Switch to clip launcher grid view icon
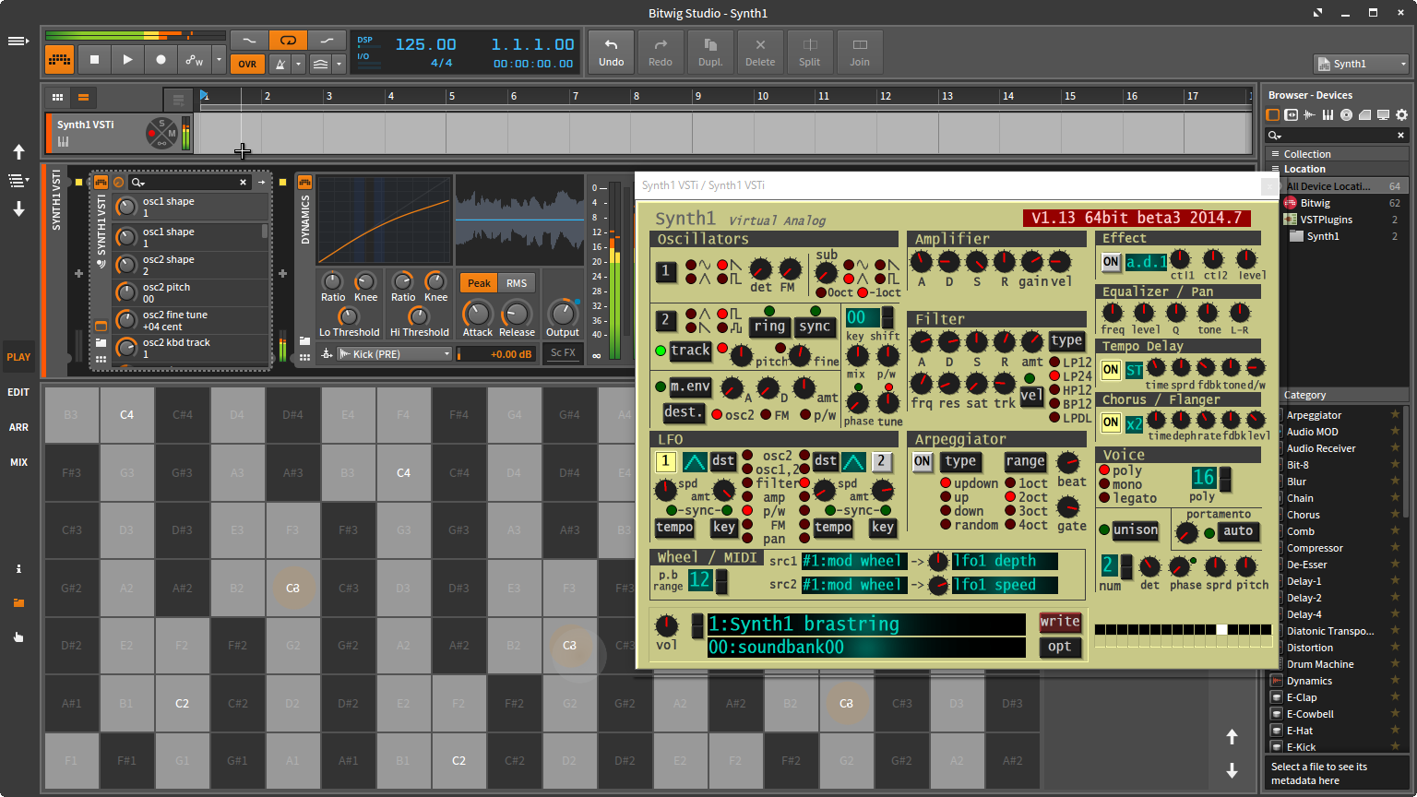1417x797 pixels. [x=58, y=97]
